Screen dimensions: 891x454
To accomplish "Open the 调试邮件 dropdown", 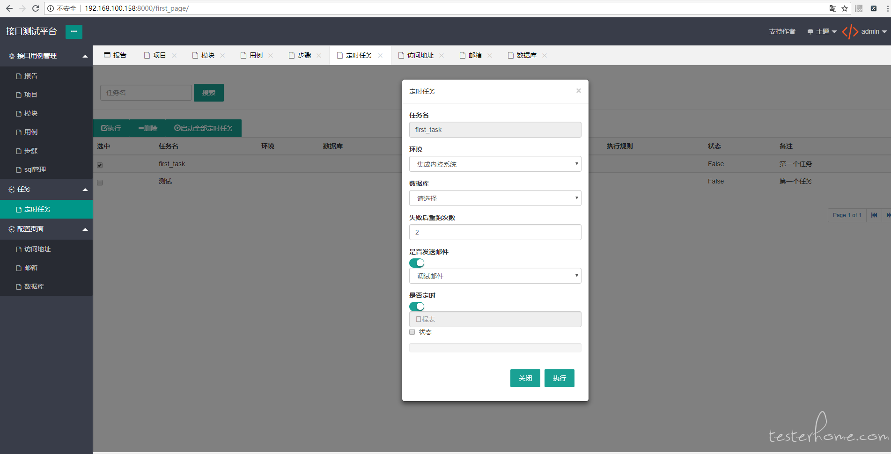I will click(x=495, y=276).
